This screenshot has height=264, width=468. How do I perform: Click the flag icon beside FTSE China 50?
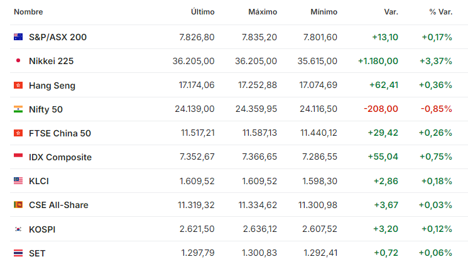[18, 133]
